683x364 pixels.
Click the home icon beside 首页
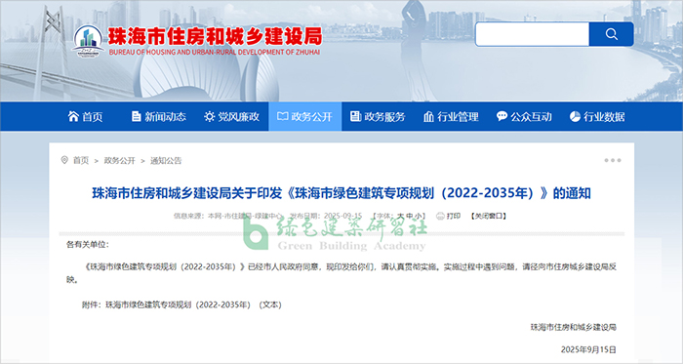73,116
